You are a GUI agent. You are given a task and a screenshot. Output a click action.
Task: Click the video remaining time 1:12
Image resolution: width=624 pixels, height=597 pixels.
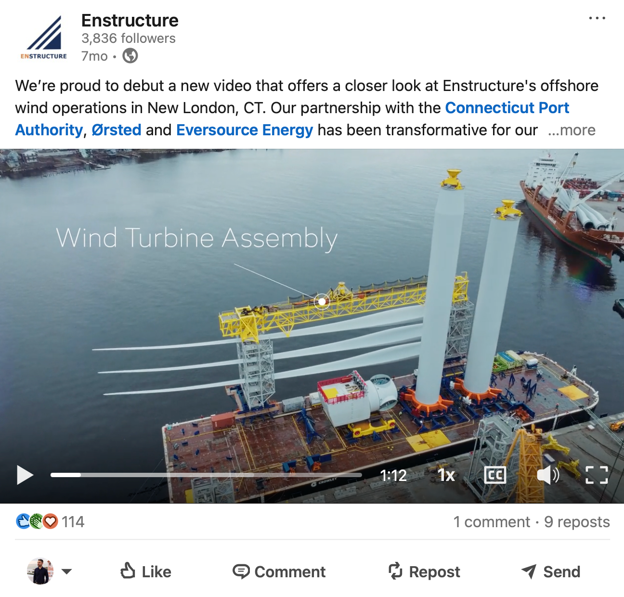point(393,476)
